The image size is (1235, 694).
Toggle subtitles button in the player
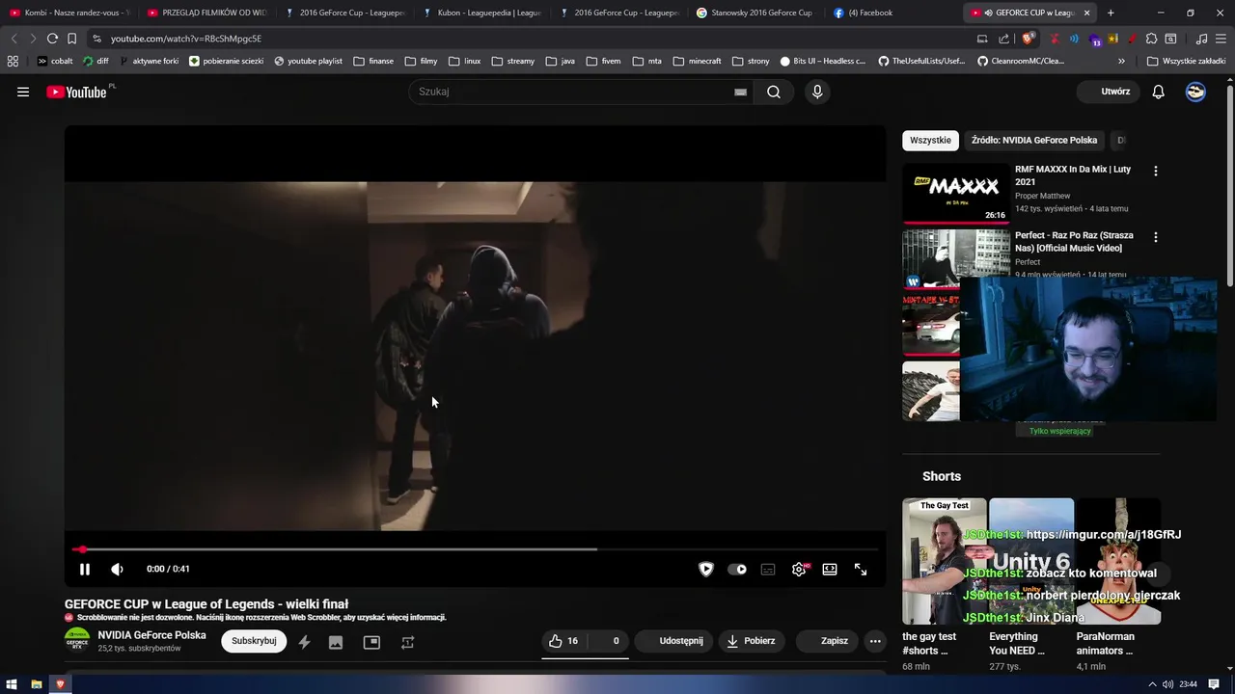click(768, 570)
